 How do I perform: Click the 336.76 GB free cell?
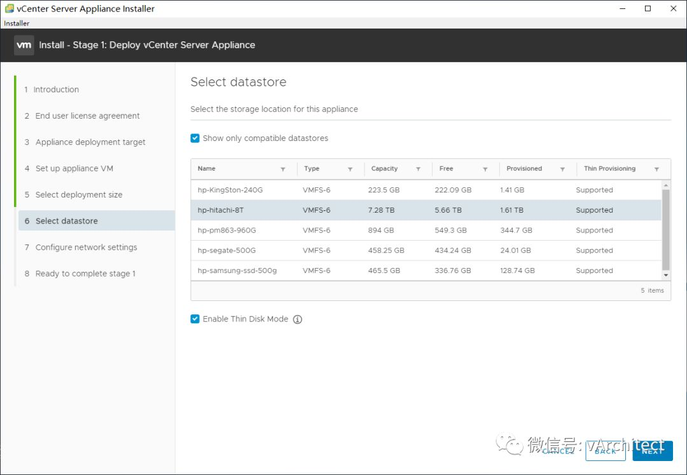pyautogui.click(x=453, y=271)
